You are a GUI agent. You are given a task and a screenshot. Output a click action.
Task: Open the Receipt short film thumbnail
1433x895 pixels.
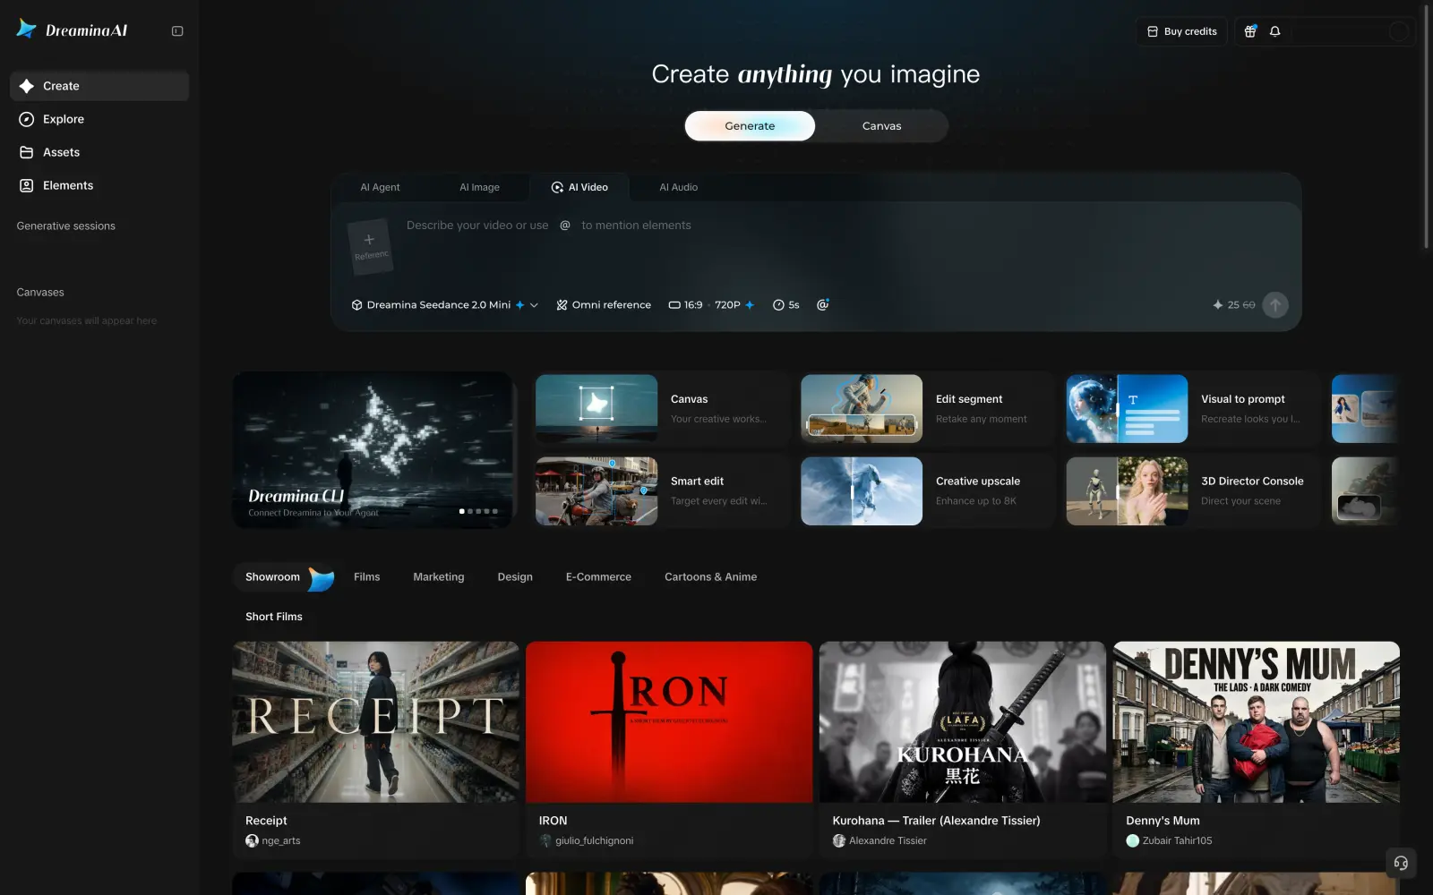coord(375,721)
